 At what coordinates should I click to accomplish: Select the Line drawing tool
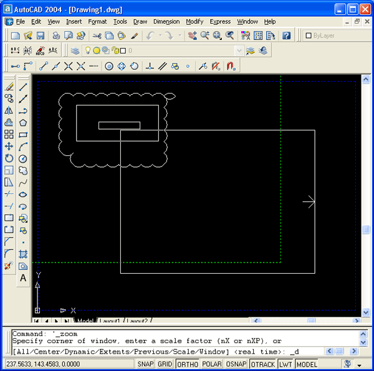coord(23,87)
